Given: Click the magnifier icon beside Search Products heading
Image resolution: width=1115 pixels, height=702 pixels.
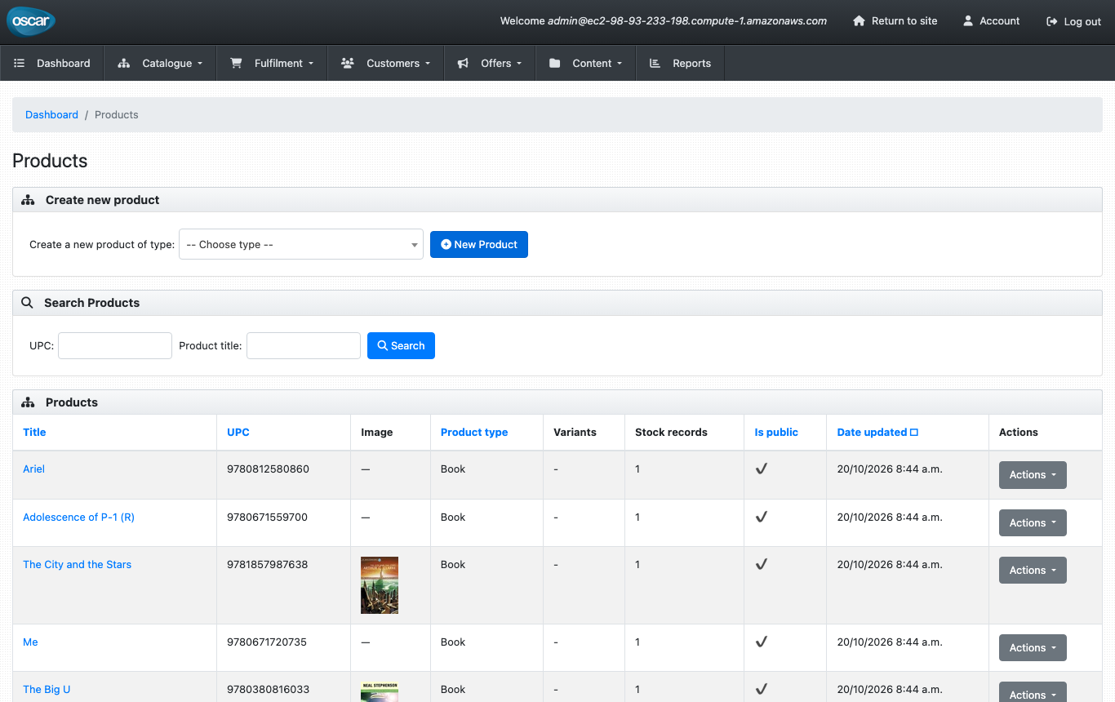Looking at the screenshot, I should tap(27, 303).
